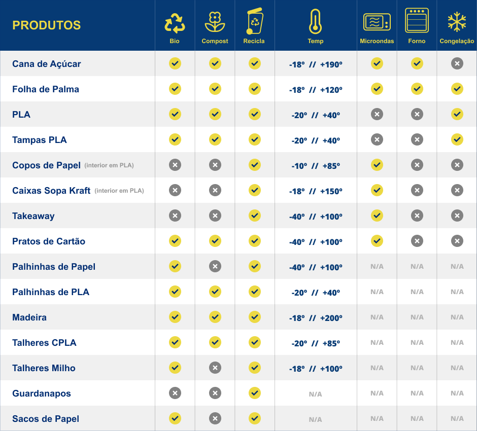This screenshot has height=431, width=477.
Task: Select the Recicla bin header icon
Action: coord(254,22)
